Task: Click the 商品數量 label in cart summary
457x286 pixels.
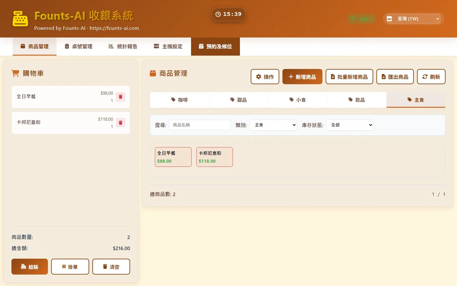Action: tap(22, 237)
